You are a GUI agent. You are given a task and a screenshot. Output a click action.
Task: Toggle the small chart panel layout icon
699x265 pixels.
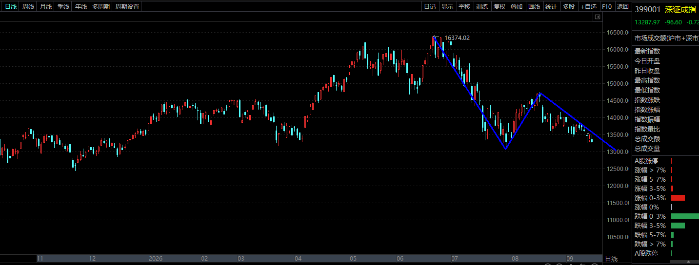click(x=597, y=17)
